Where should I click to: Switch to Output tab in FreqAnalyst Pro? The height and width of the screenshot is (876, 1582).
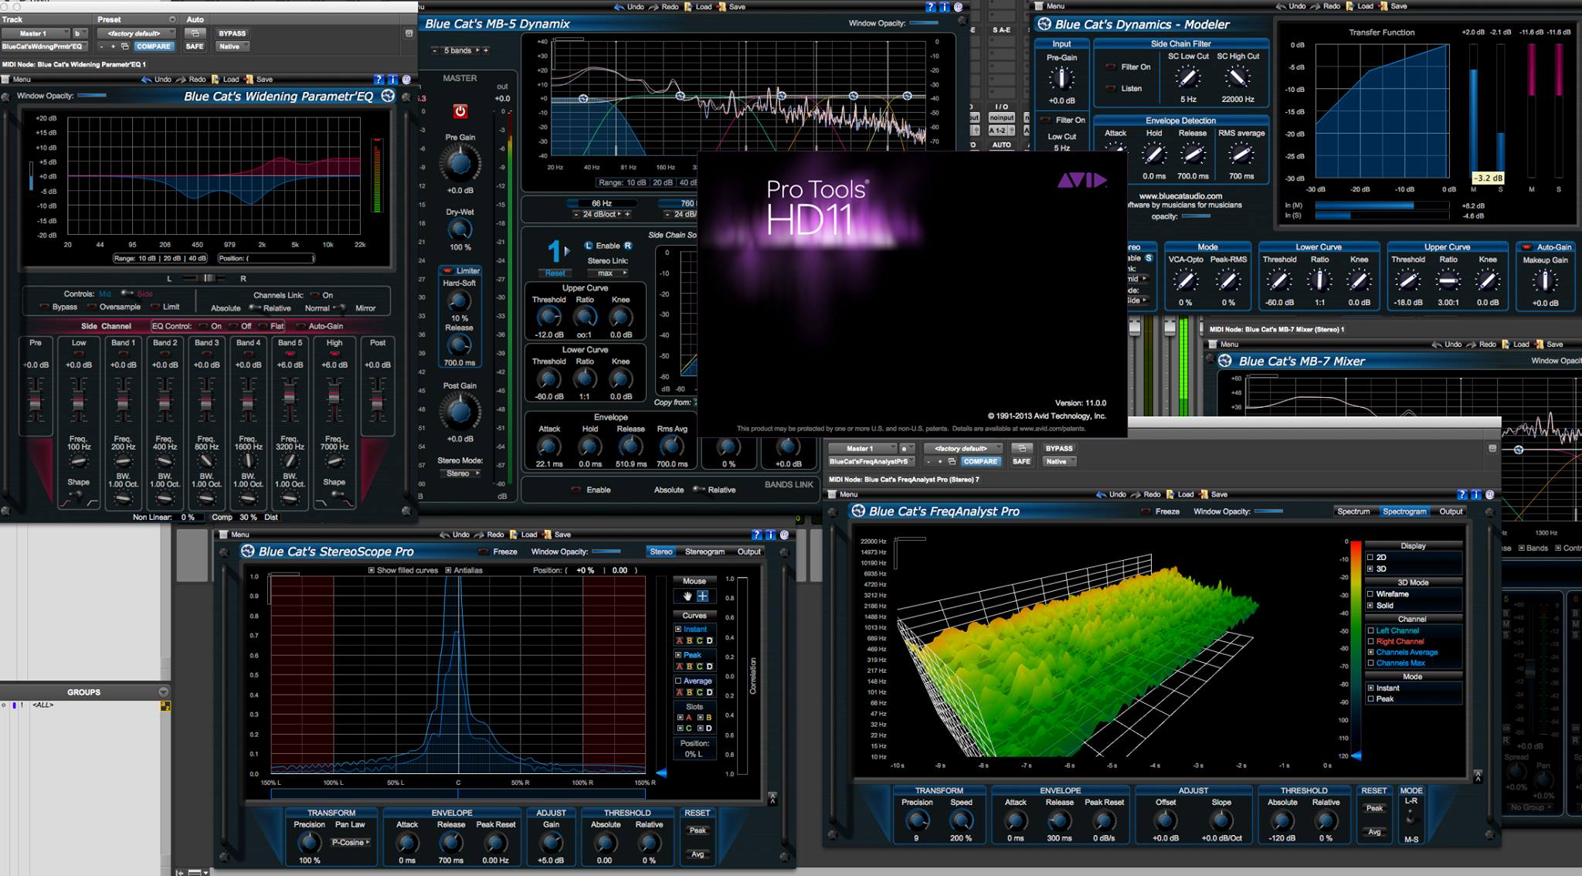[x=1450, y=511]
